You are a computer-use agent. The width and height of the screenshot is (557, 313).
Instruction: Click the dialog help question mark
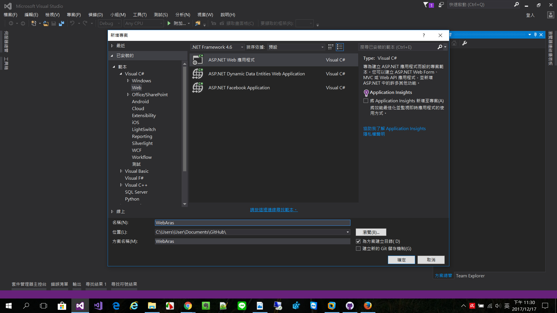(x=424, y=35)
